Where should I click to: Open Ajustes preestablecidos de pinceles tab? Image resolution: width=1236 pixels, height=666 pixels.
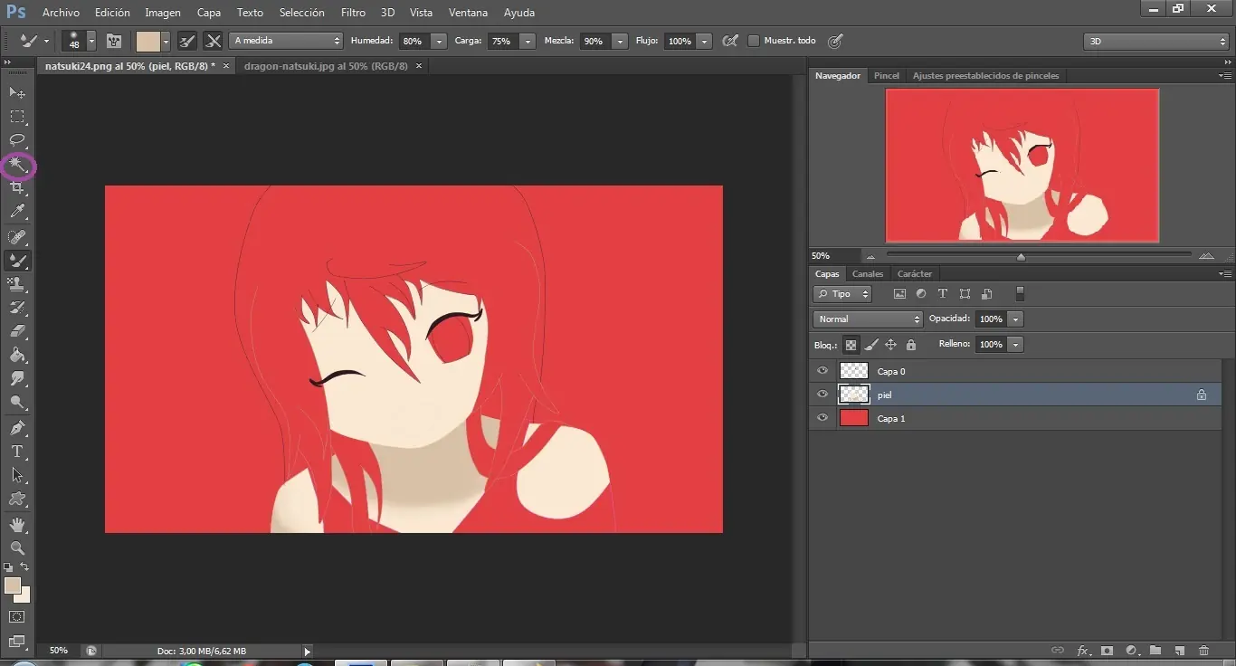[x=985, y=76]
